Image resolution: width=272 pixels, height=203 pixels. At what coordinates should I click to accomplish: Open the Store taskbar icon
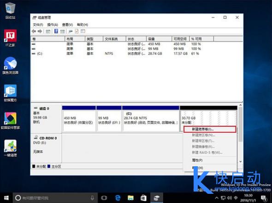[x=143, y=198]
